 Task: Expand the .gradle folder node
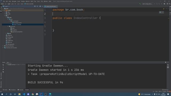click(5, 10)
